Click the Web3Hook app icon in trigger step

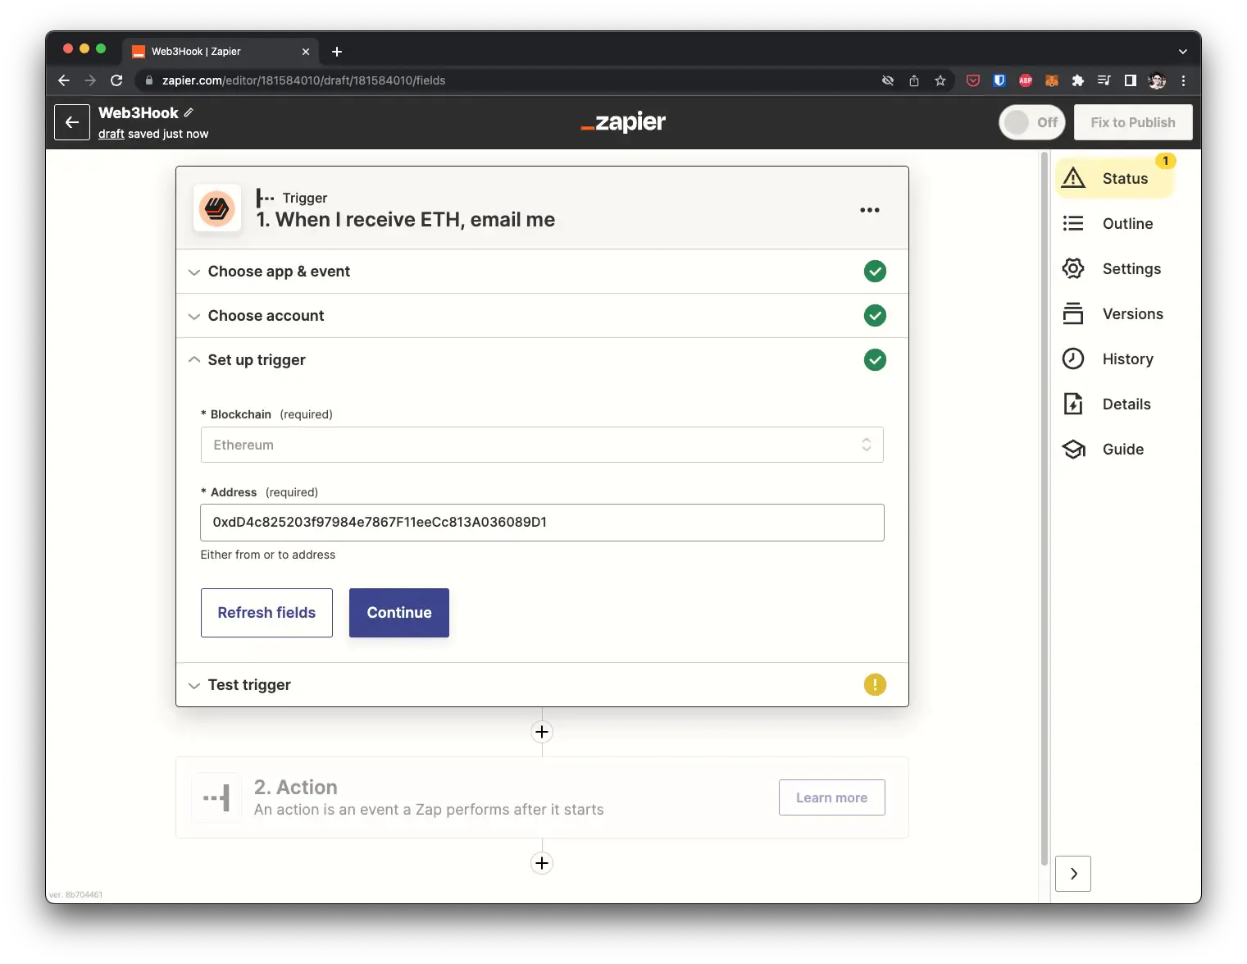pos(217,208)
